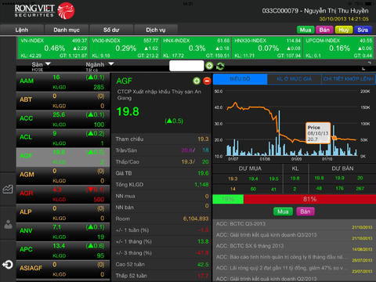The image size is (376, 282).
Task: Click the Rong Viet Securities logo
Action: click(x=45, y=11)
